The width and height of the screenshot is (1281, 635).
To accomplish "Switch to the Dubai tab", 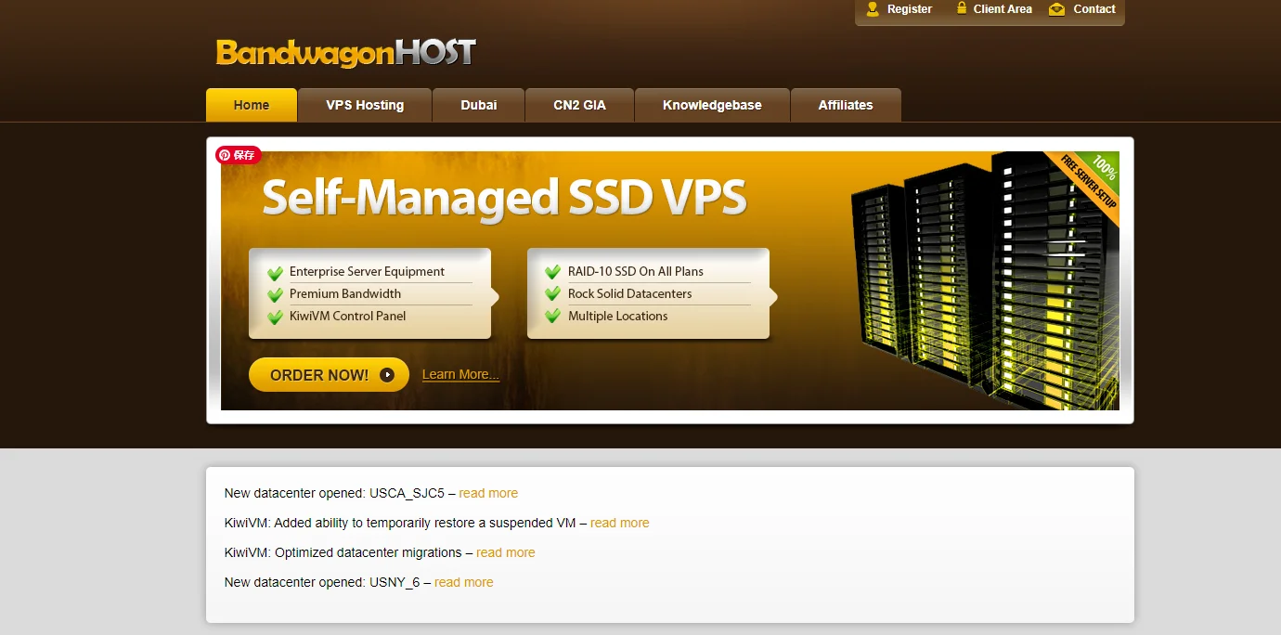I will [x=479, y=105].
